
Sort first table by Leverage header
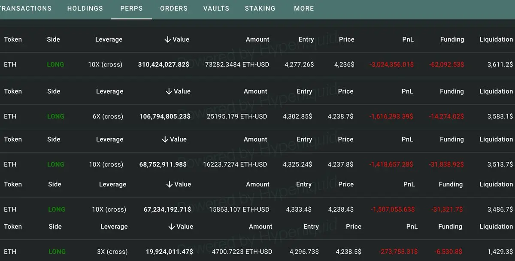click(x=109, y=39)
